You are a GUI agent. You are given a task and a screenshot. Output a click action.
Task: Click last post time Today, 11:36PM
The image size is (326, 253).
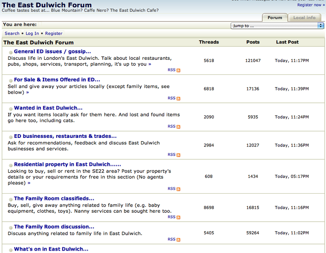pyautogui.click(x=292, y=145)
